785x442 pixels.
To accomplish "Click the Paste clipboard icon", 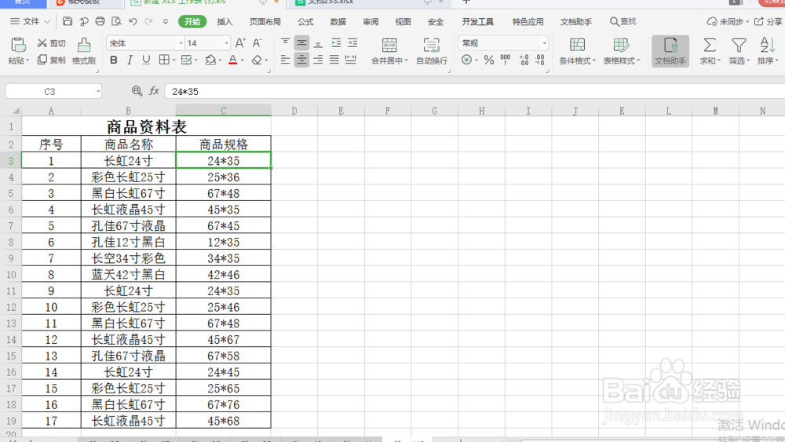I will (x=18, y=46).
